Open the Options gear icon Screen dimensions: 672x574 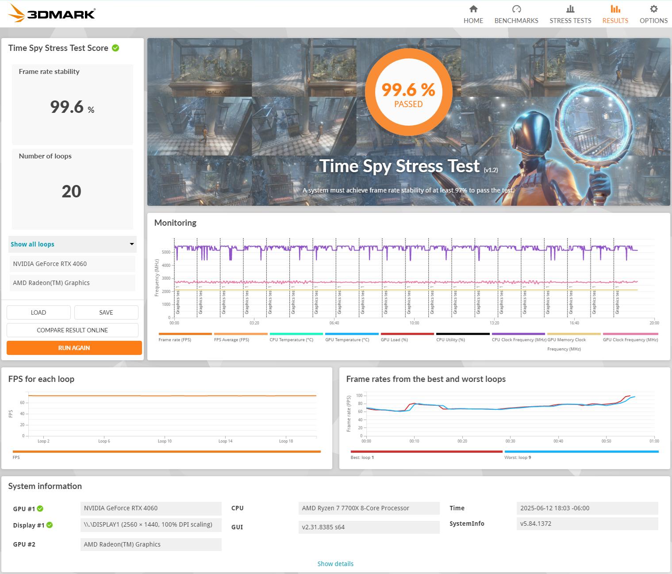(x=653, y=9)
